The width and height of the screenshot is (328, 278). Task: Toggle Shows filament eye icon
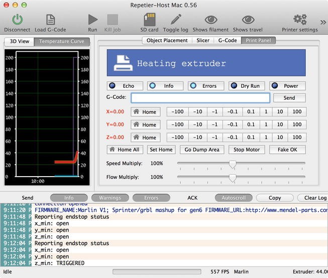tap(211, 20)
